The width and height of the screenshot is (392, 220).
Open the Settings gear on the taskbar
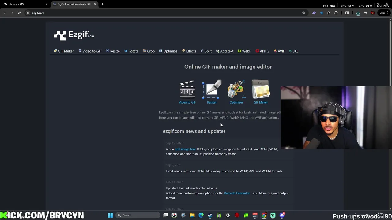(x=183, y=215)
